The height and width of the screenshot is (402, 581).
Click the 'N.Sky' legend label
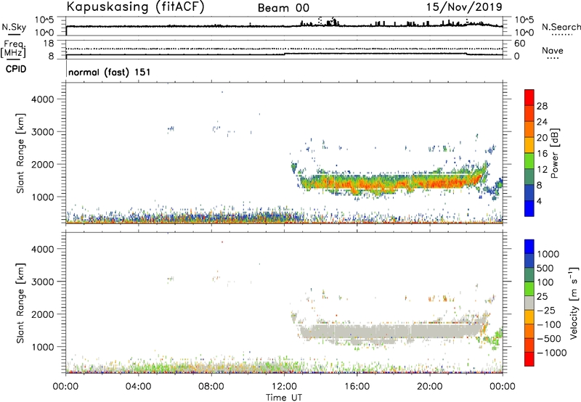(14, 27)
